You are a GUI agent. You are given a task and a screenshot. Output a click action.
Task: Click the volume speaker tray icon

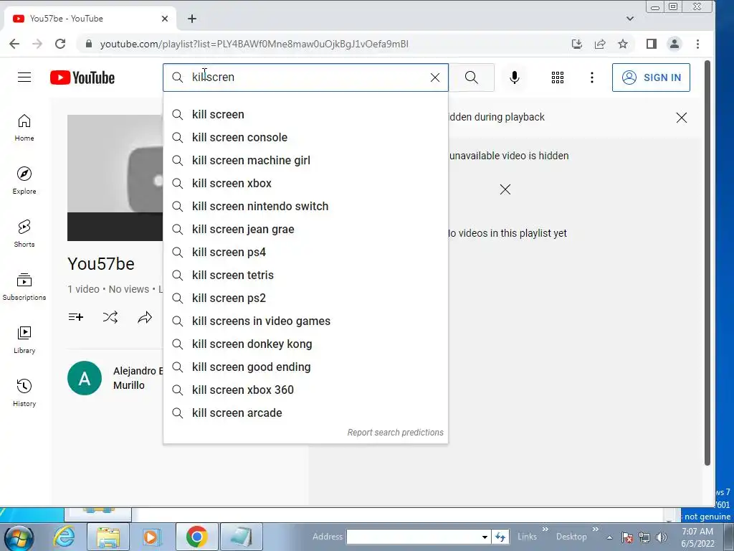coord(661,537)
